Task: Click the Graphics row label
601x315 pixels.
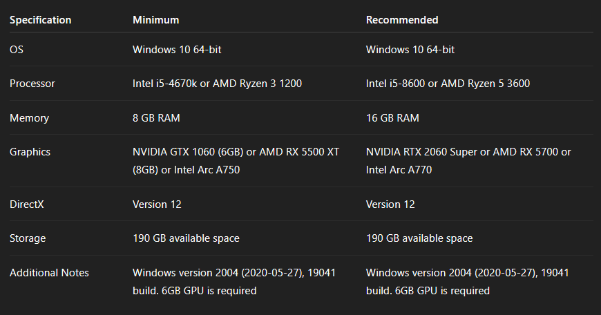Action: pos(30,152)
